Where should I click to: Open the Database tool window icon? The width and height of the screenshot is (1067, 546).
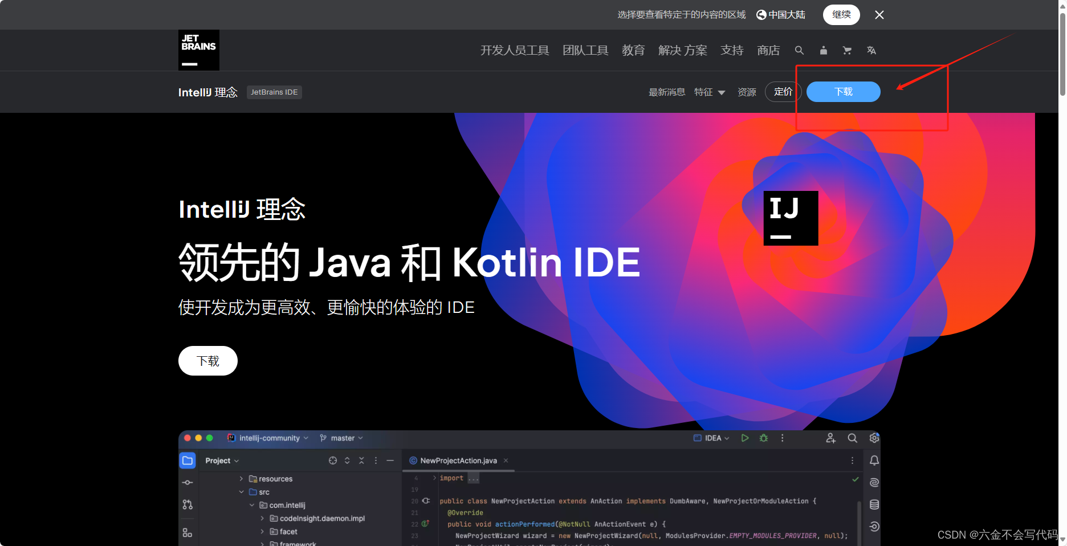874,504
